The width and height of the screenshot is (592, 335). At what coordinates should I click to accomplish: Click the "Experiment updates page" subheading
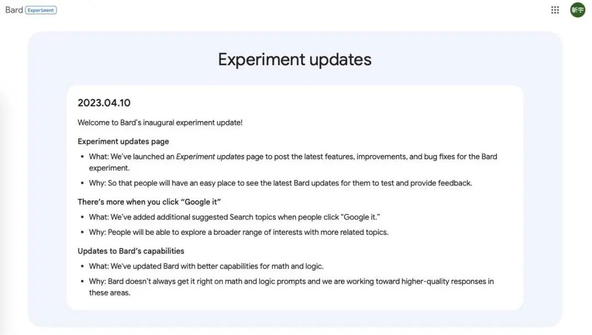[123, 141]
